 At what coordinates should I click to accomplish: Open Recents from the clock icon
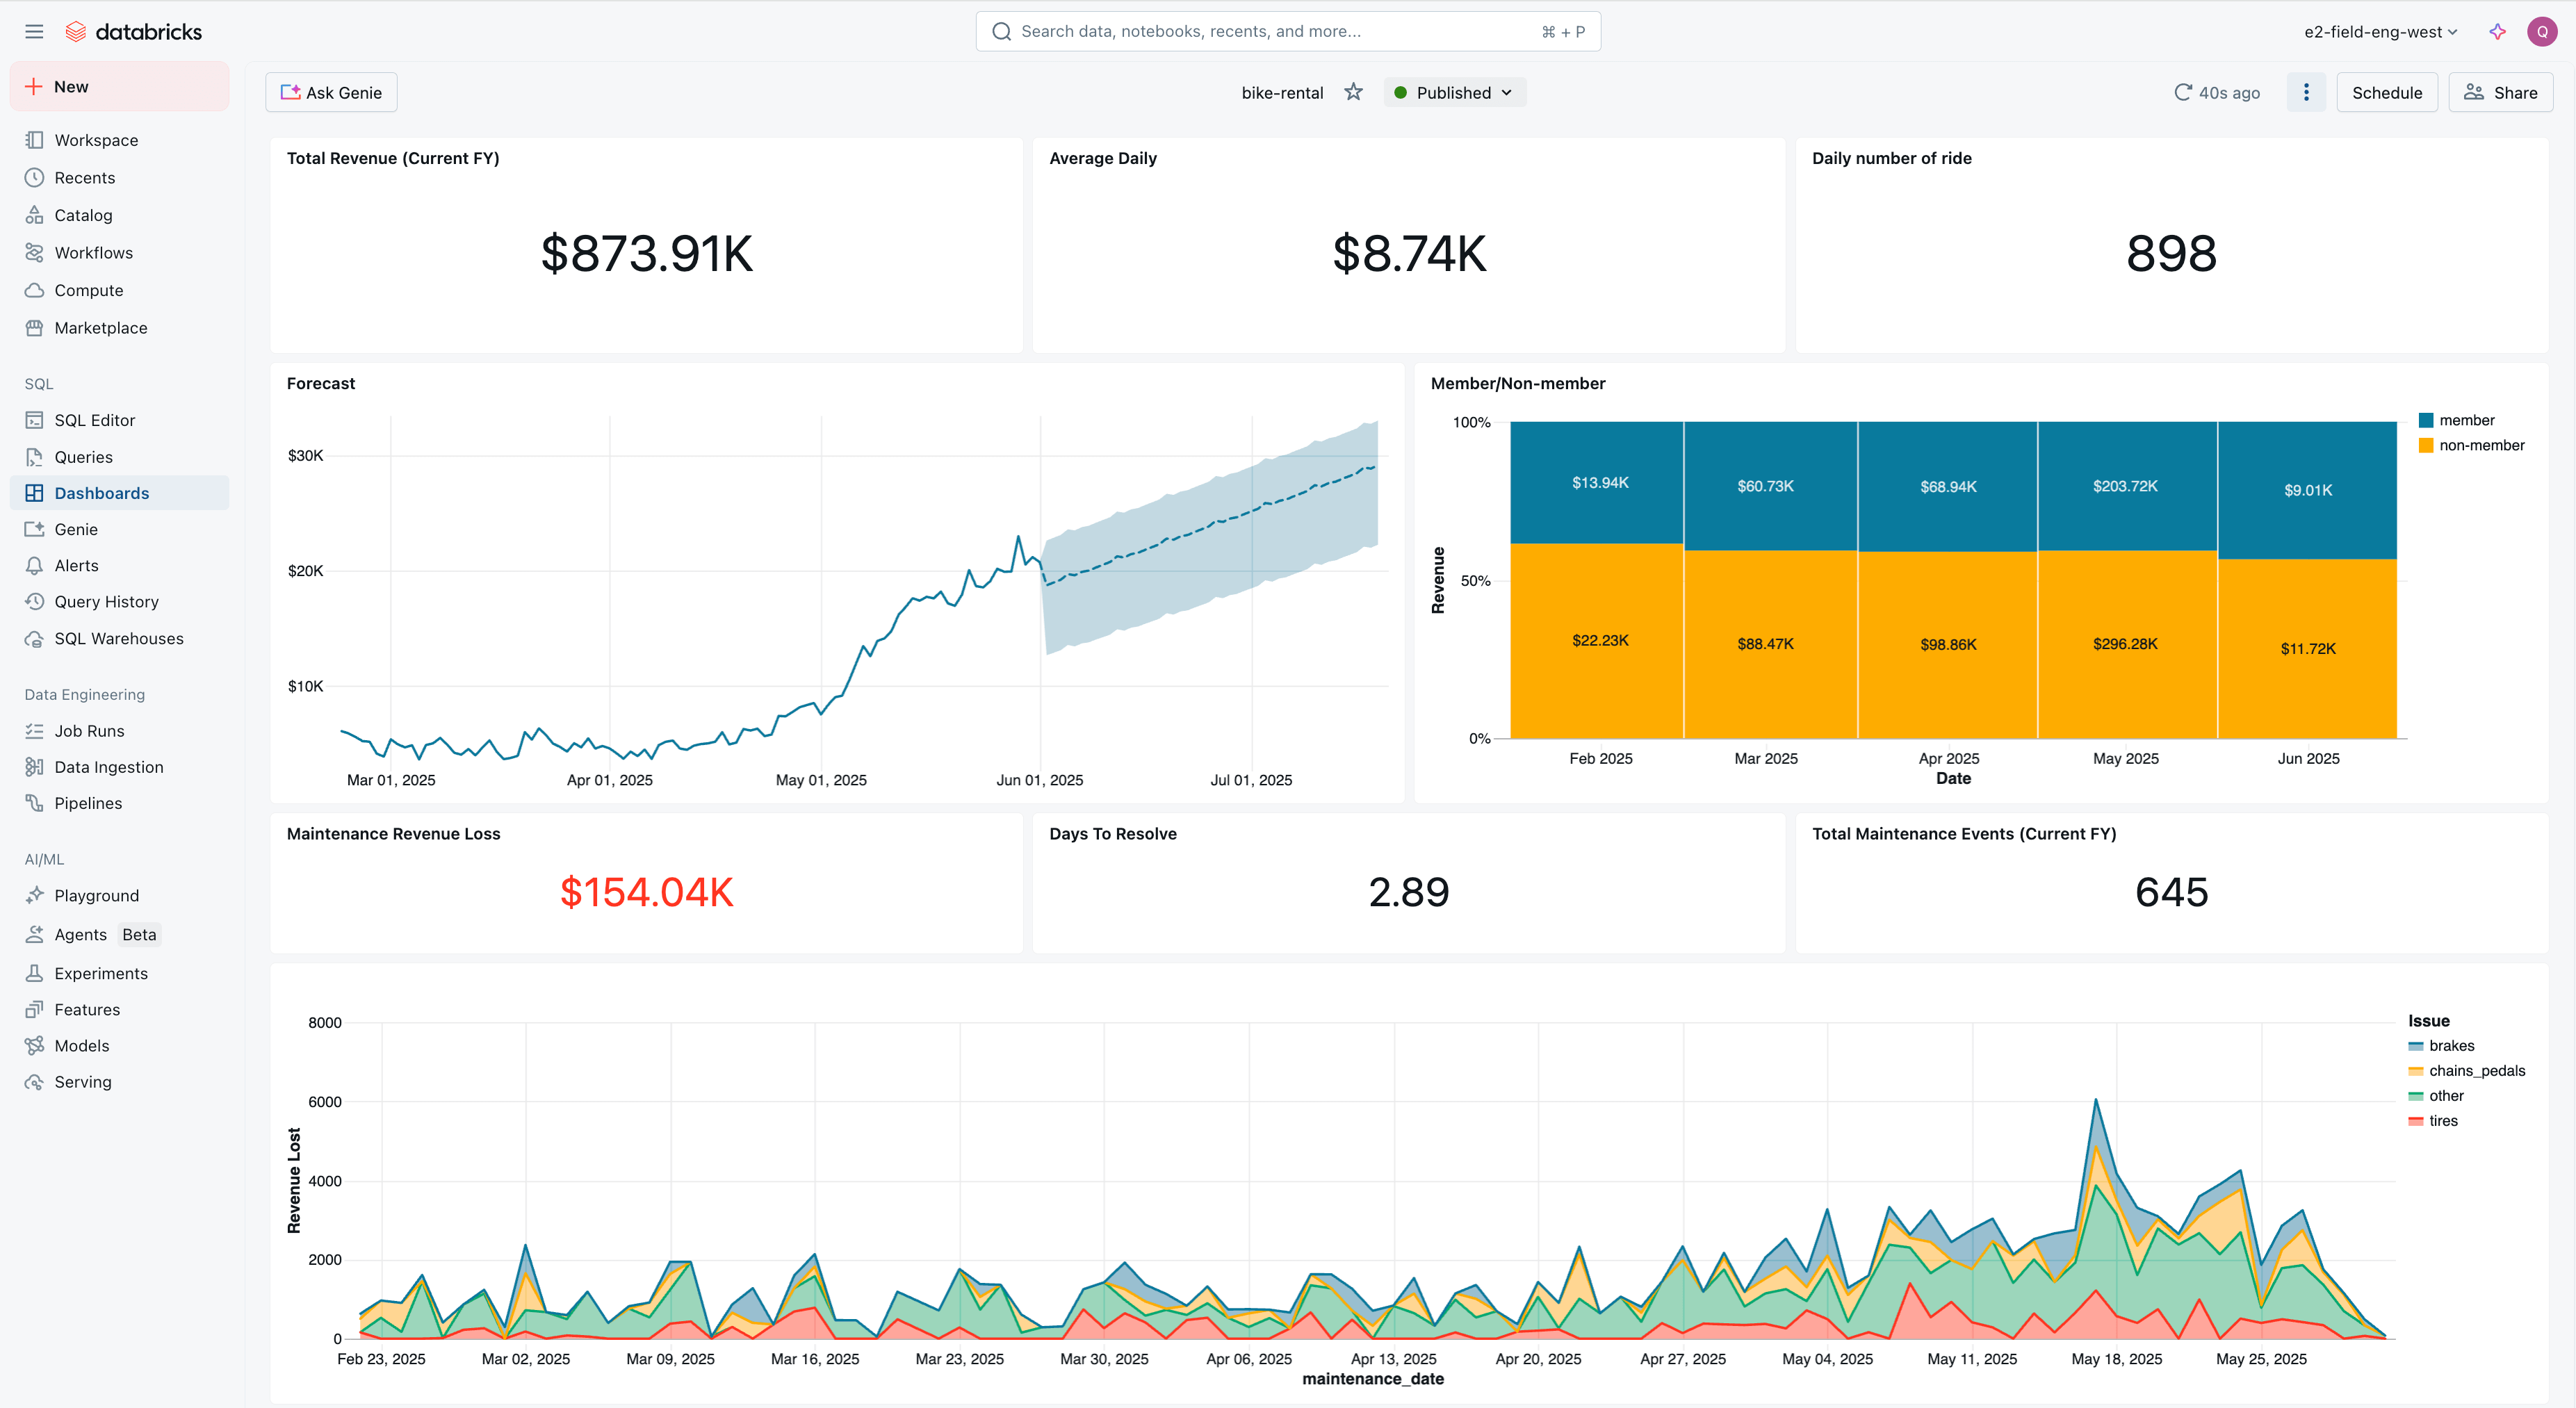tap(34, 177)
